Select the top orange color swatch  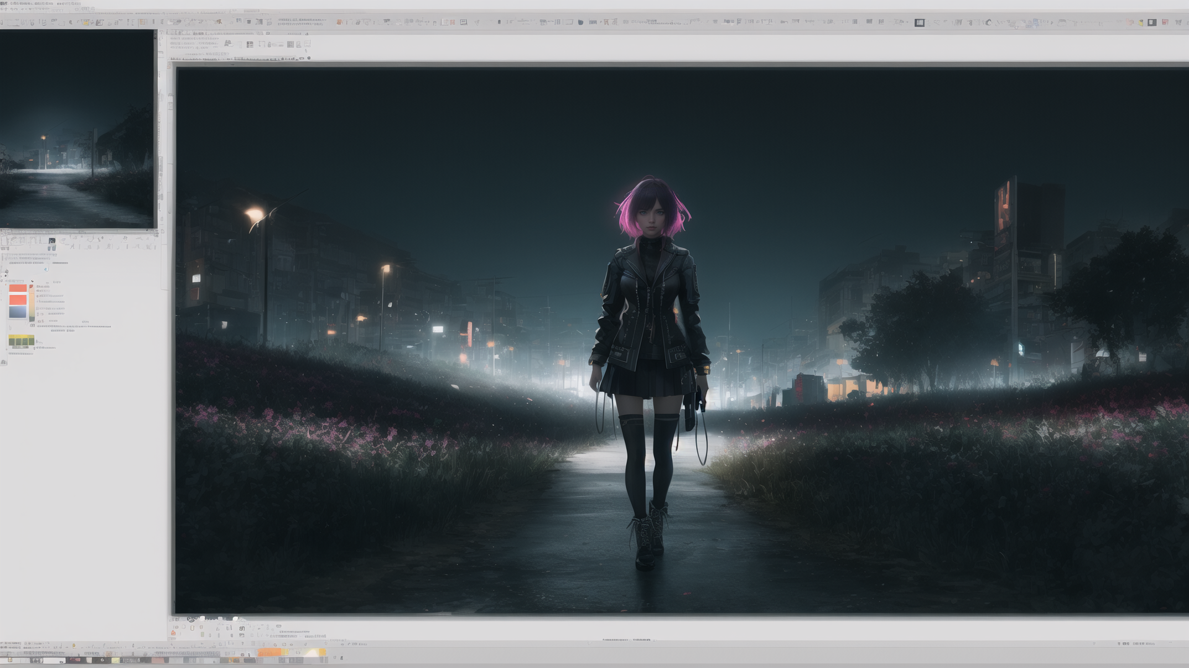18,288
